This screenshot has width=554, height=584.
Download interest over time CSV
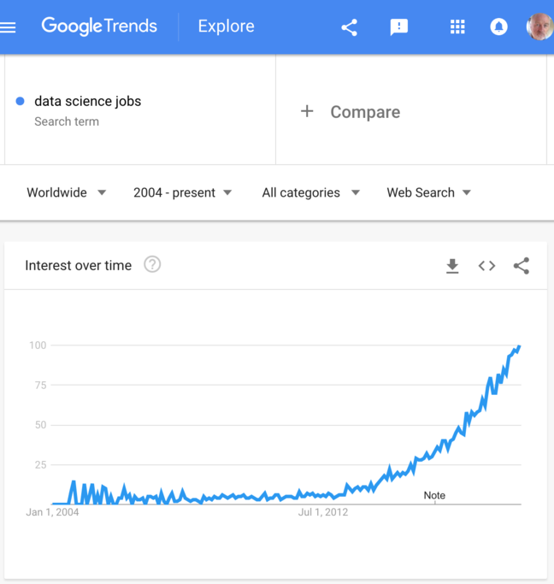tap(452, 266)
